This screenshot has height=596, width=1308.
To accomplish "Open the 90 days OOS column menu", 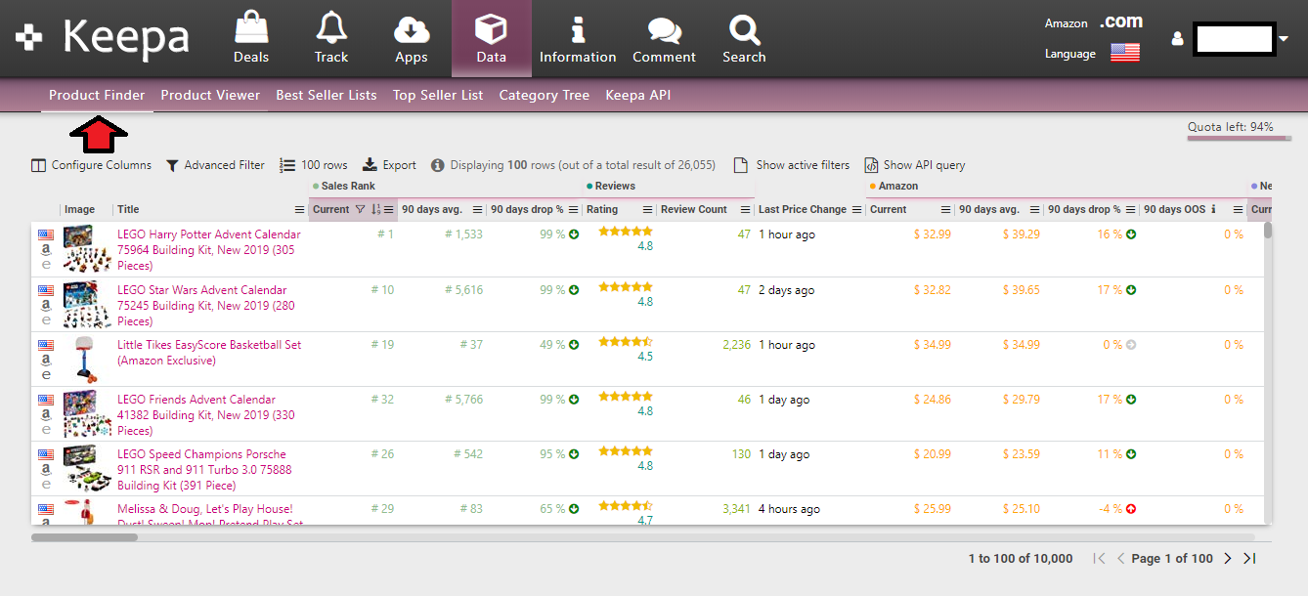I will (x=1236, y=209).
